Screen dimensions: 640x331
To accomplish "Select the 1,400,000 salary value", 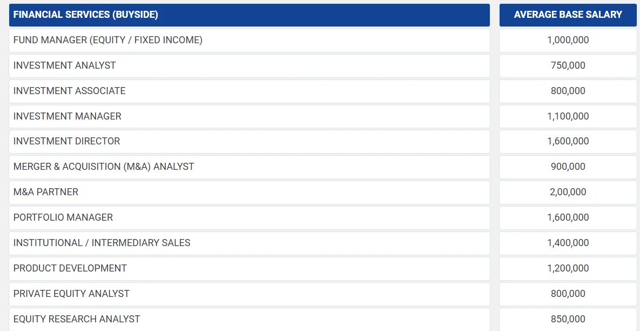I will click(568, 243).
